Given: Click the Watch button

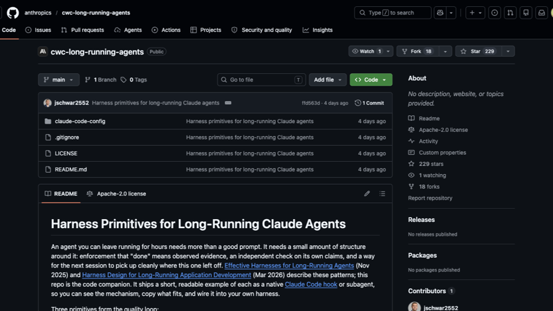Looking at the screenshot, I should coord(366,51).
